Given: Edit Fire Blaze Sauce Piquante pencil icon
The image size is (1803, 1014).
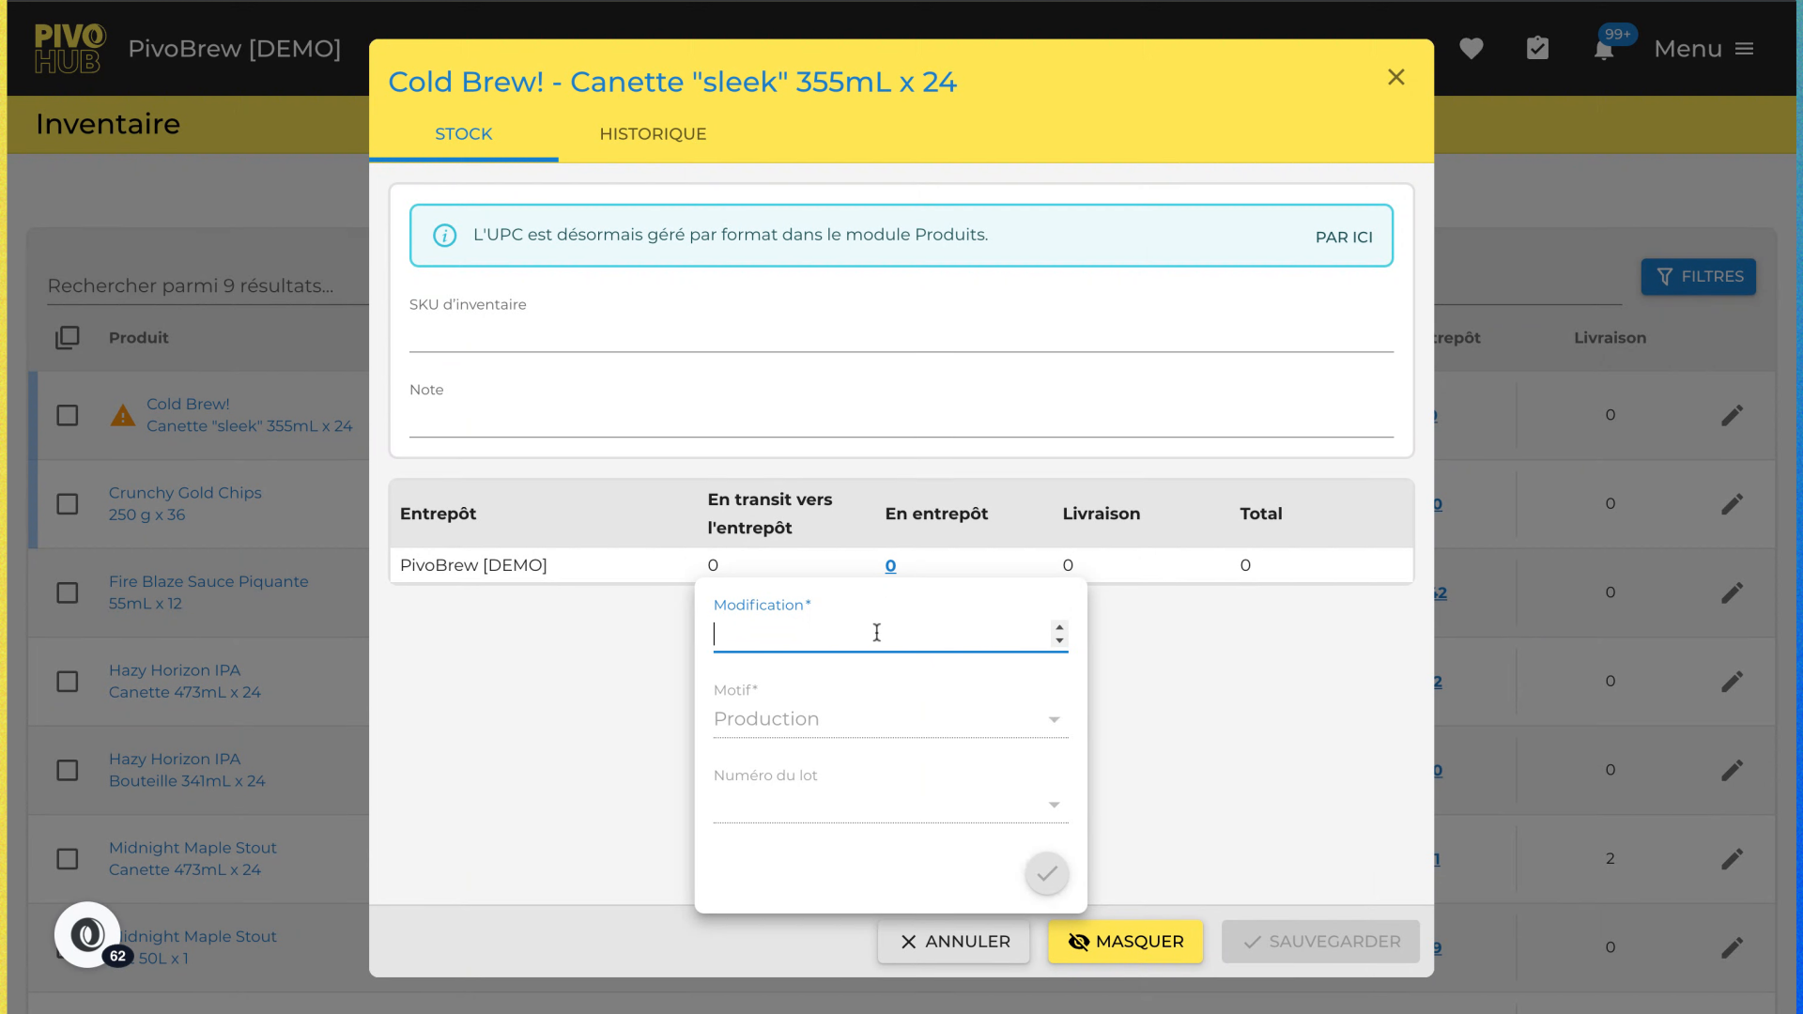Looking at the screenshot, I should (x=1732, y=593).
